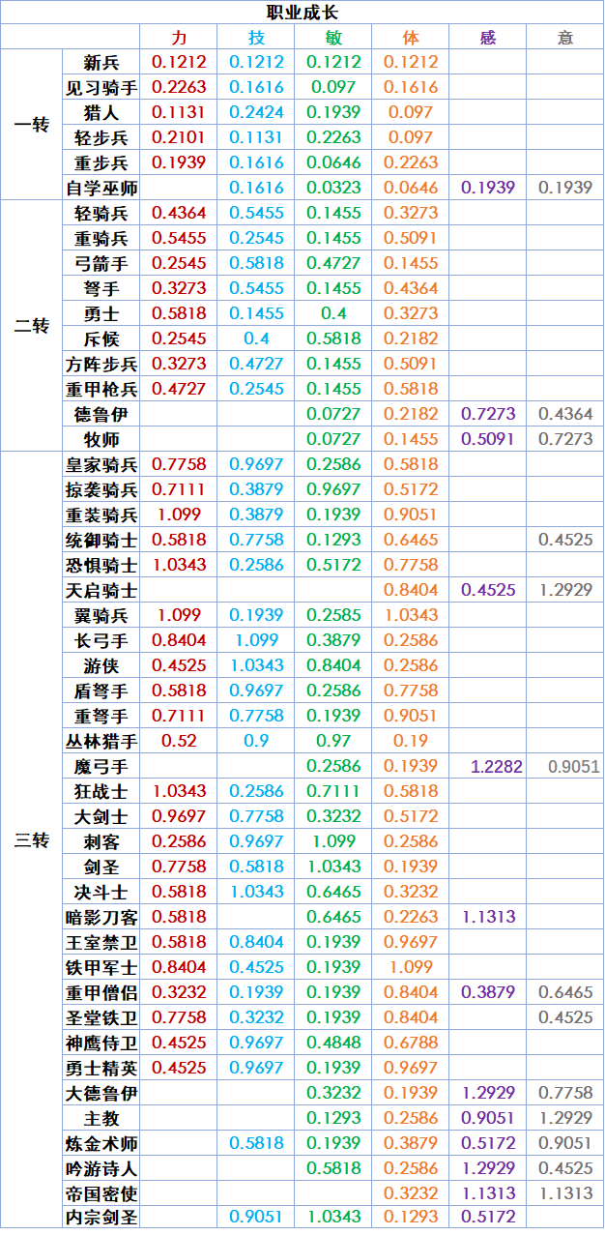
Task: Click the 暗影刀客 class name cell
Action: click(x=101, y=917)
